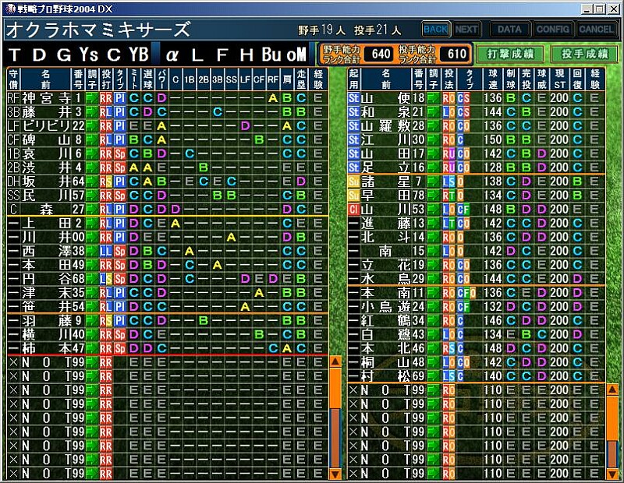Click the Sp type badge for 民川
624x483 pixels.
tap(120, 196)
